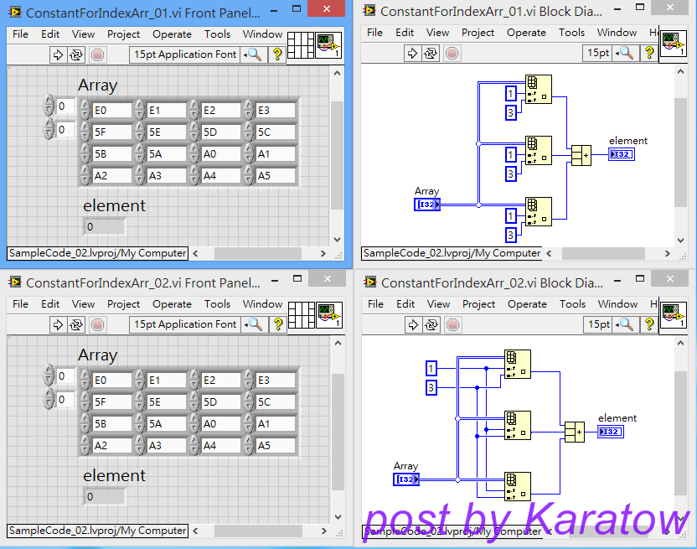Open the Project menu on the _02 block diagram
The image size is (697, 549).
pos(478,303)
